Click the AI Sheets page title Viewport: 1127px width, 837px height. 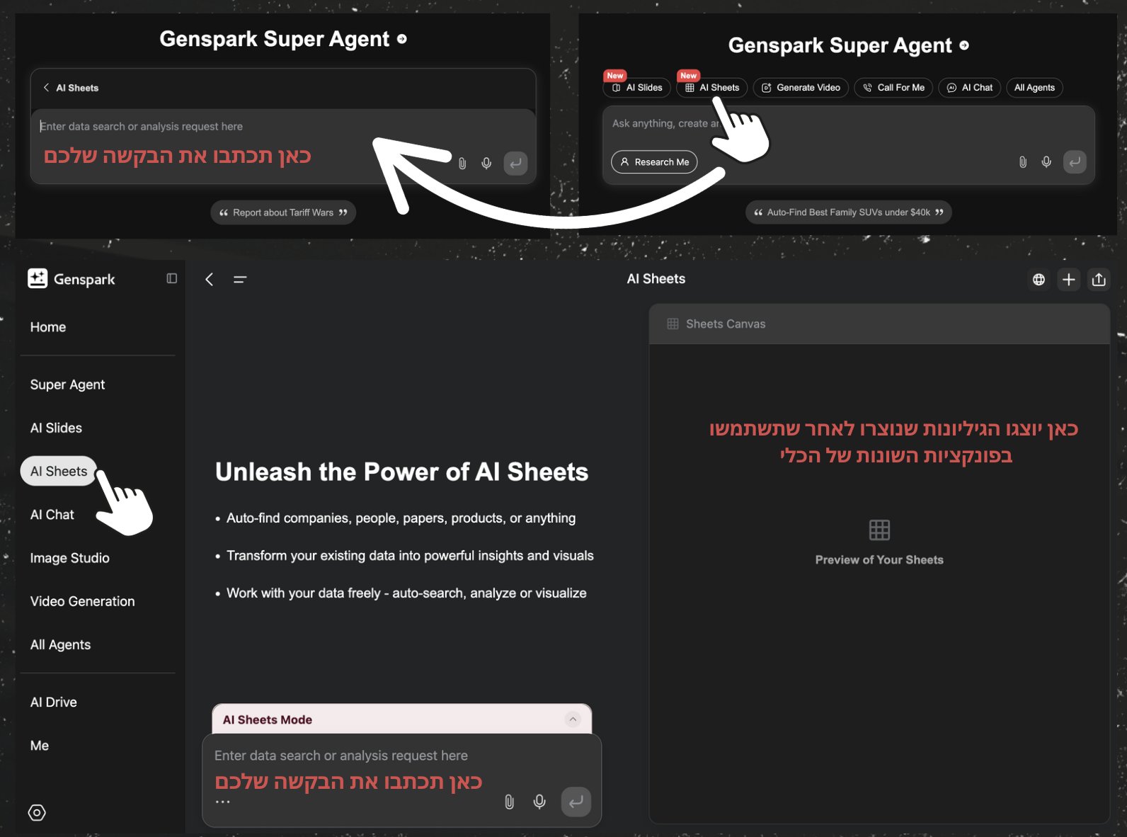point(656,279)
